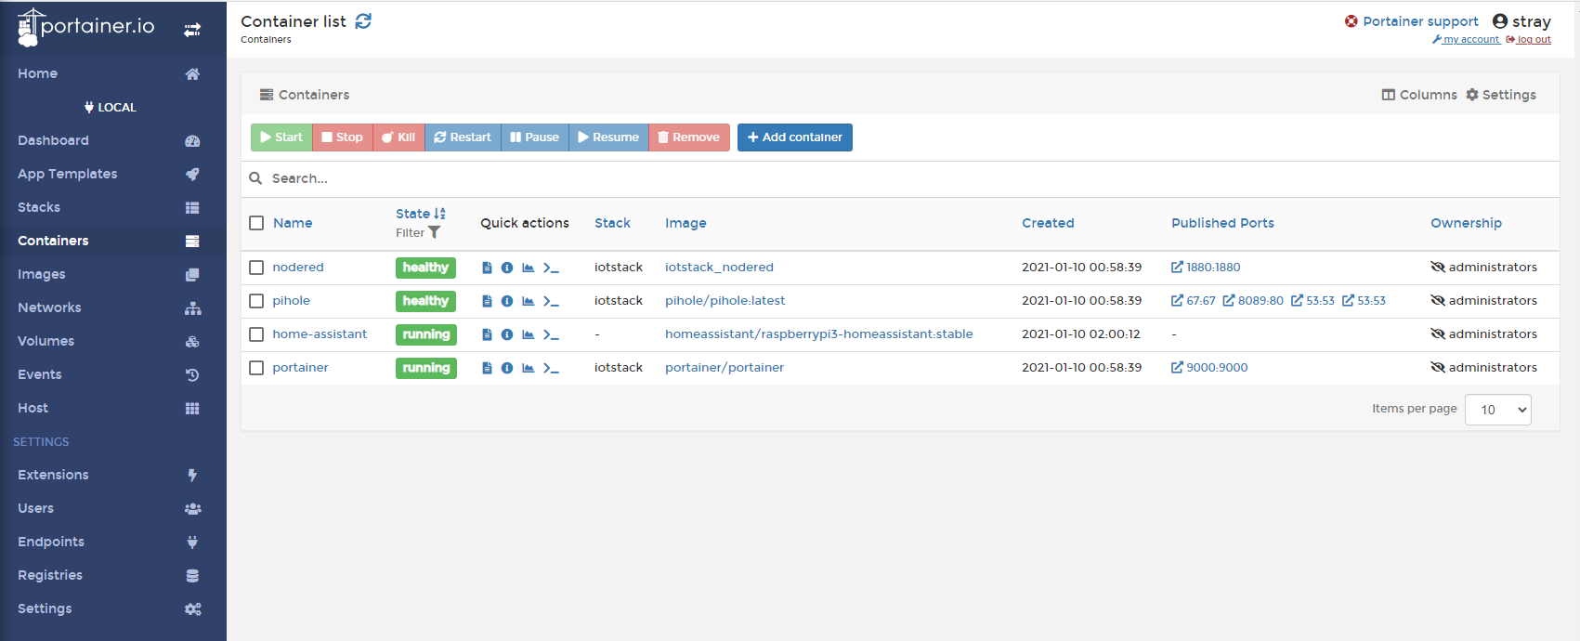Open stats icon for pihole container

pos(528,301)
